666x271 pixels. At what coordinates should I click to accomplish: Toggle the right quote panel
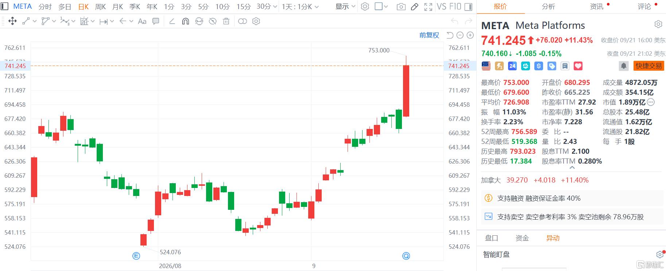469,7
